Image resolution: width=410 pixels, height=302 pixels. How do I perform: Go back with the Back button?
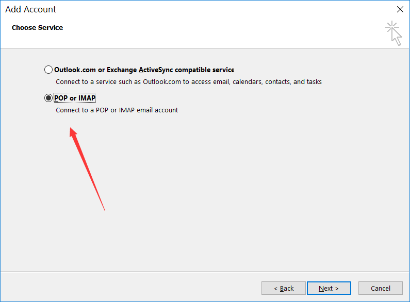[284, 288]
